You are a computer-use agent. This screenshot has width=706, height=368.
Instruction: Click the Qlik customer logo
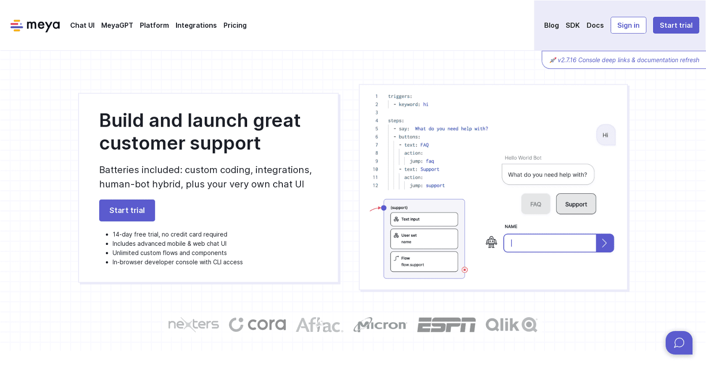[511, 325]
